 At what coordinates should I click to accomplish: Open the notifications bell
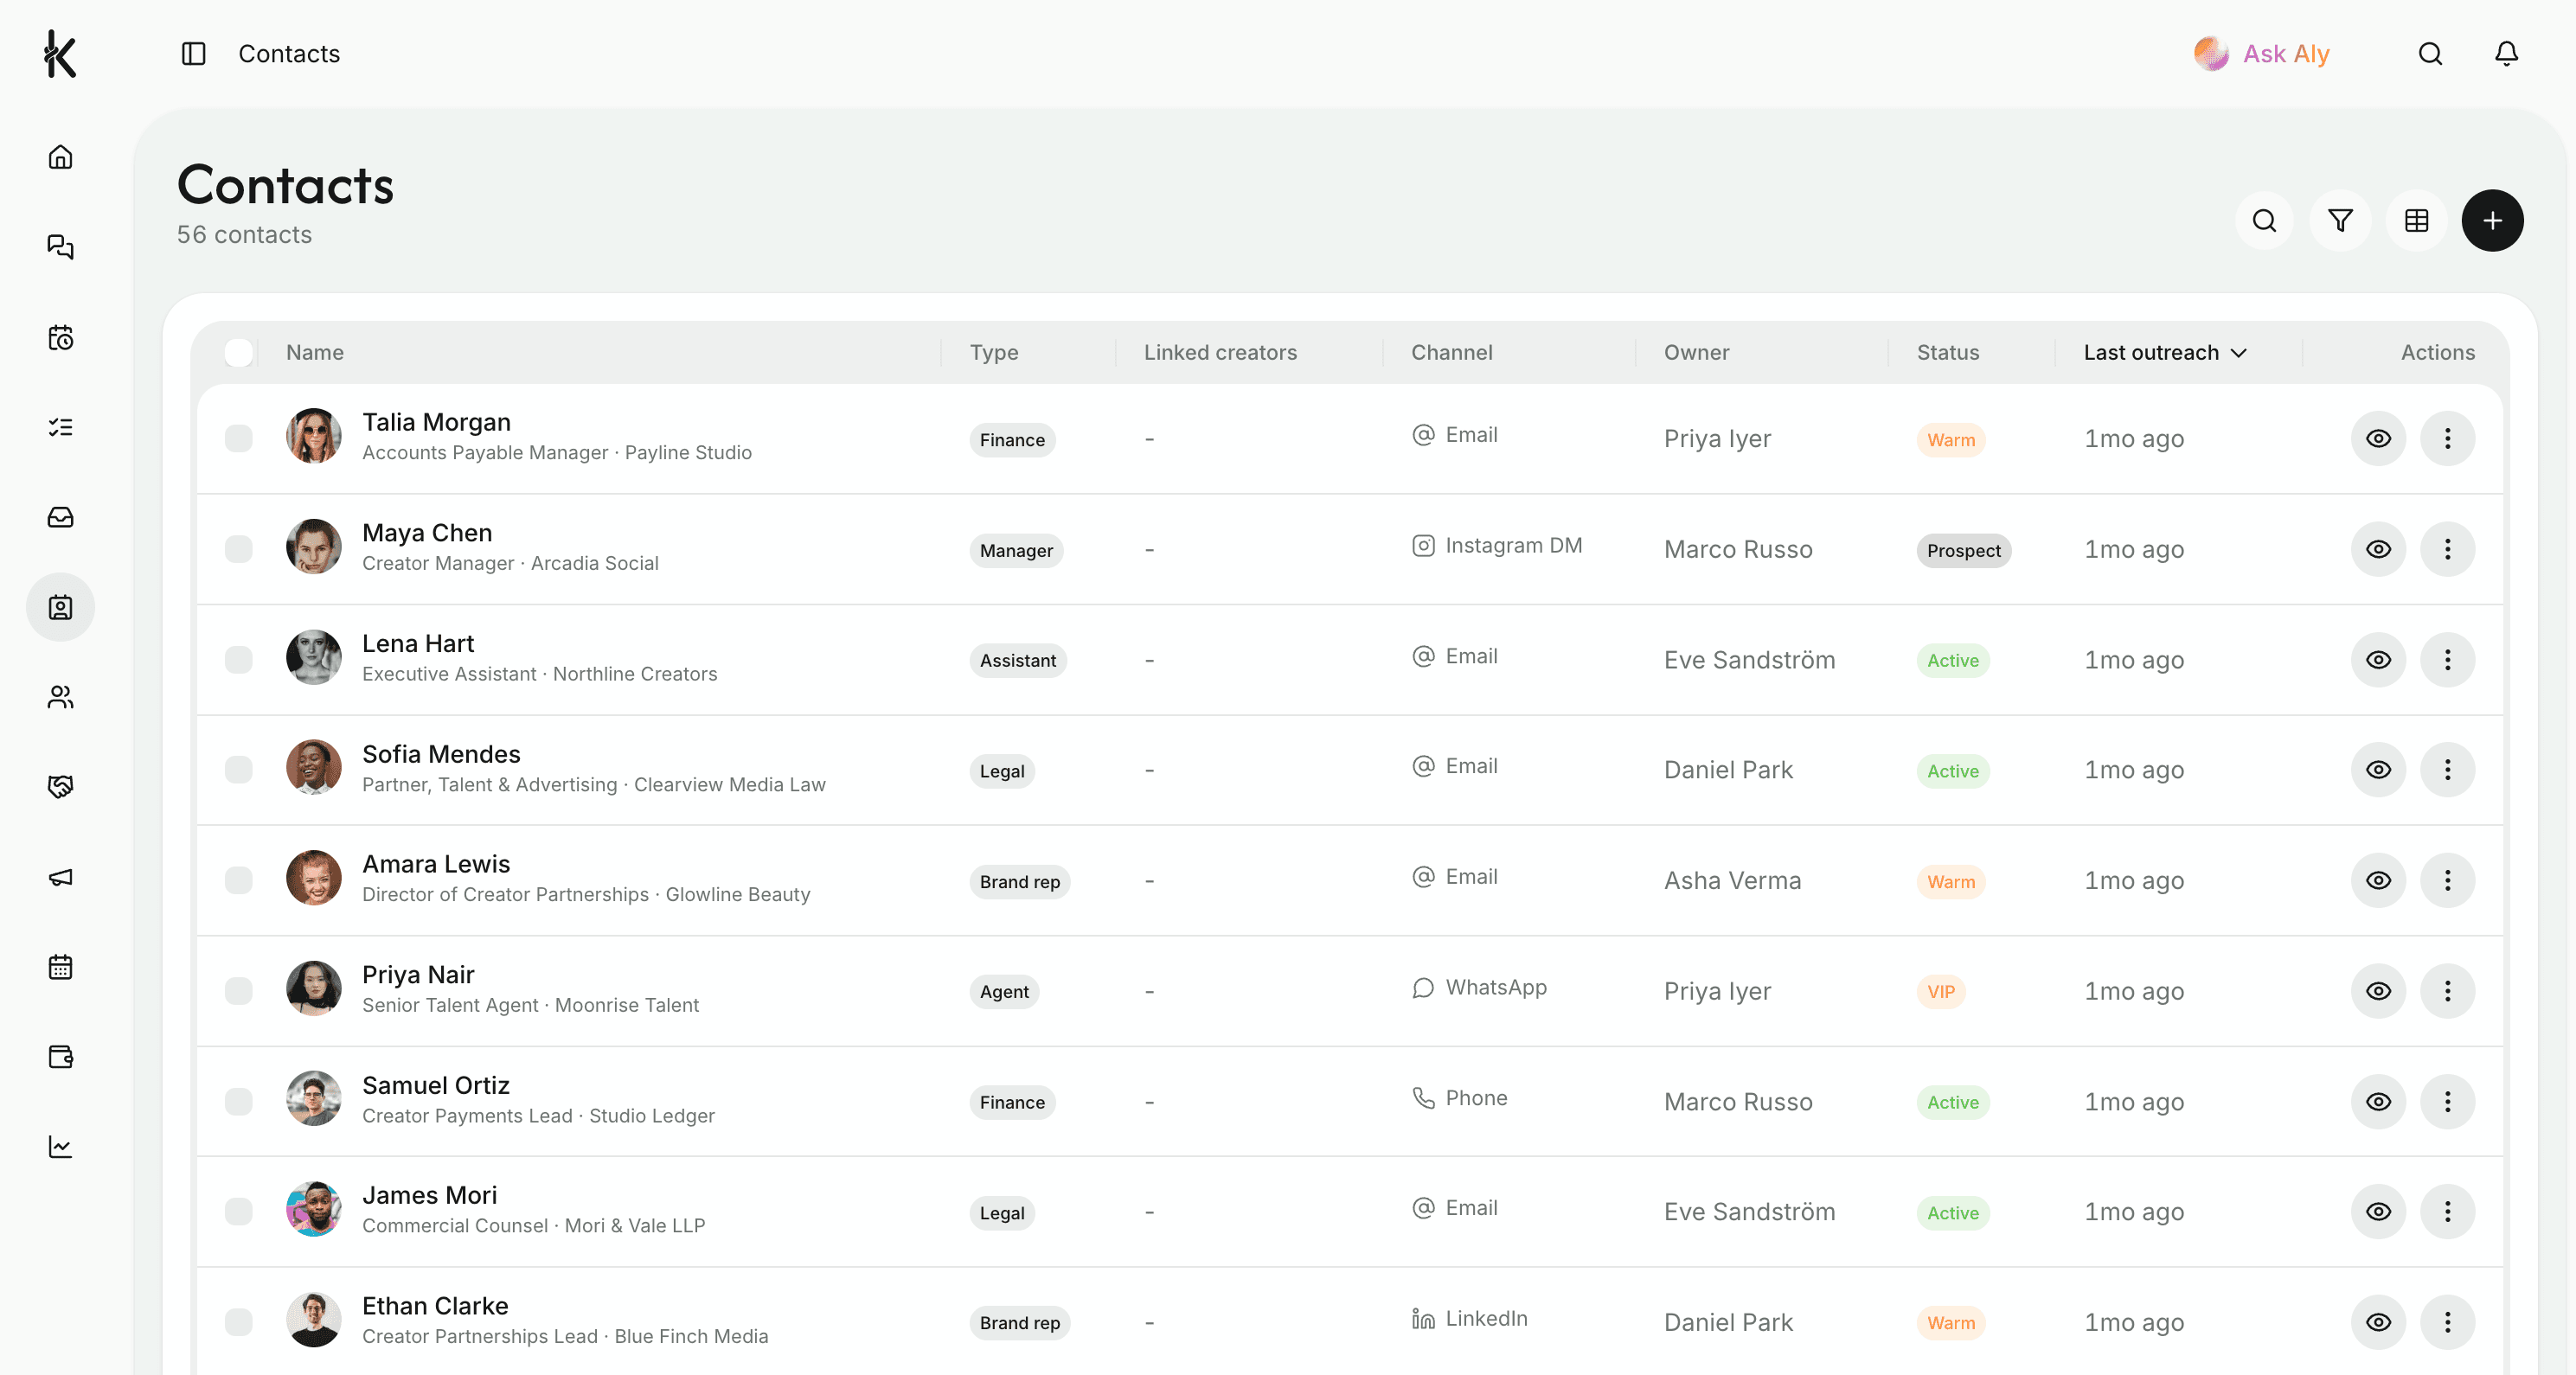pyautogui.click(x=2506, y=53)
